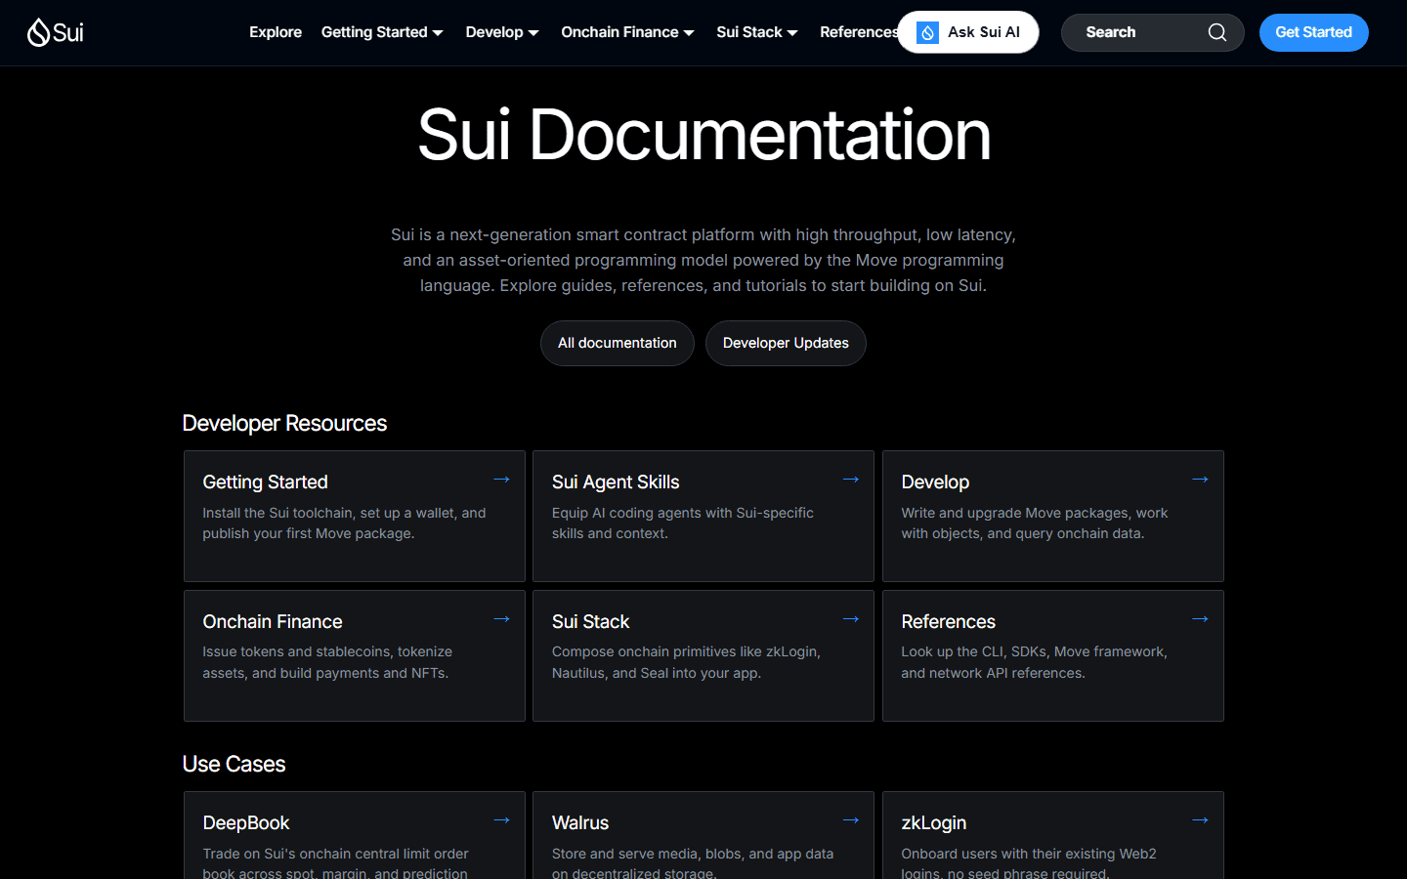Focus the Search field
The image size is (1407, 879).
click(x=1152, y=32)
